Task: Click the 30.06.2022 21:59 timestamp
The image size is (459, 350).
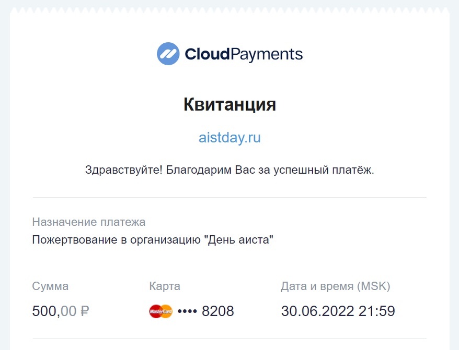Action: tap(338, 311)
